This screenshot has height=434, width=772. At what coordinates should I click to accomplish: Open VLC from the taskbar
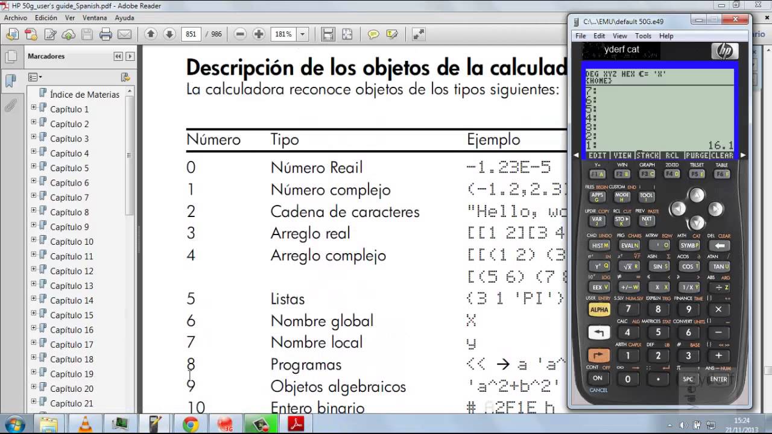pos(86,424)
